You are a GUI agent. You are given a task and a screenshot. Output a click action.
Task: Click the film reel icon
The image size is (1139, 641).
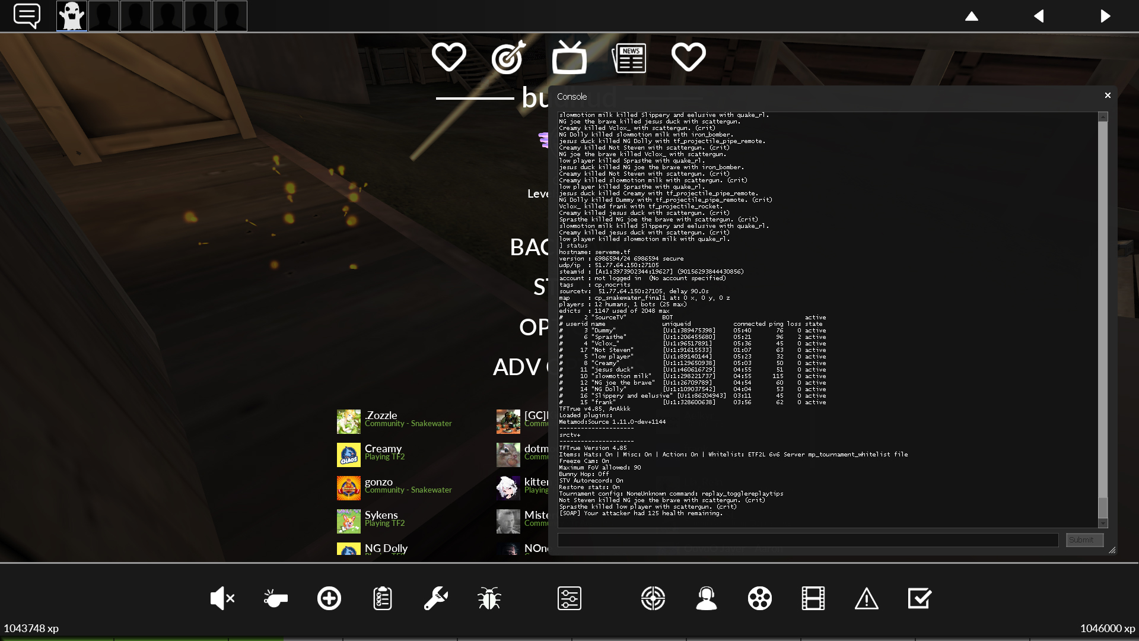point(760,598)
